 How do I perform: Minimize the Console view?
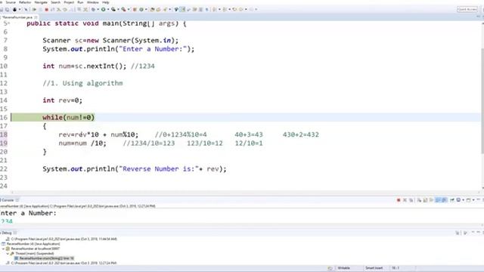point(478,199)
